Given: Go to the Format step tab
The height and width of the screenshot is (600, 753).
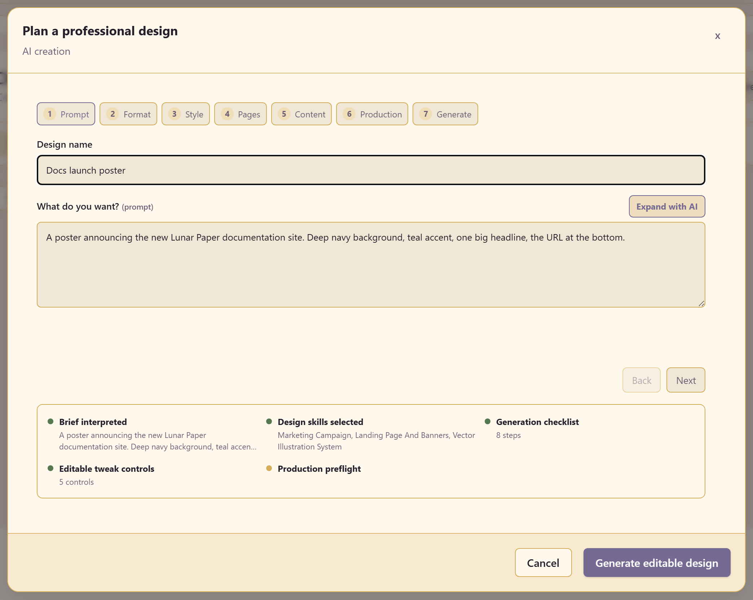Looking at the screenshot, I should [x=128, y=114].
